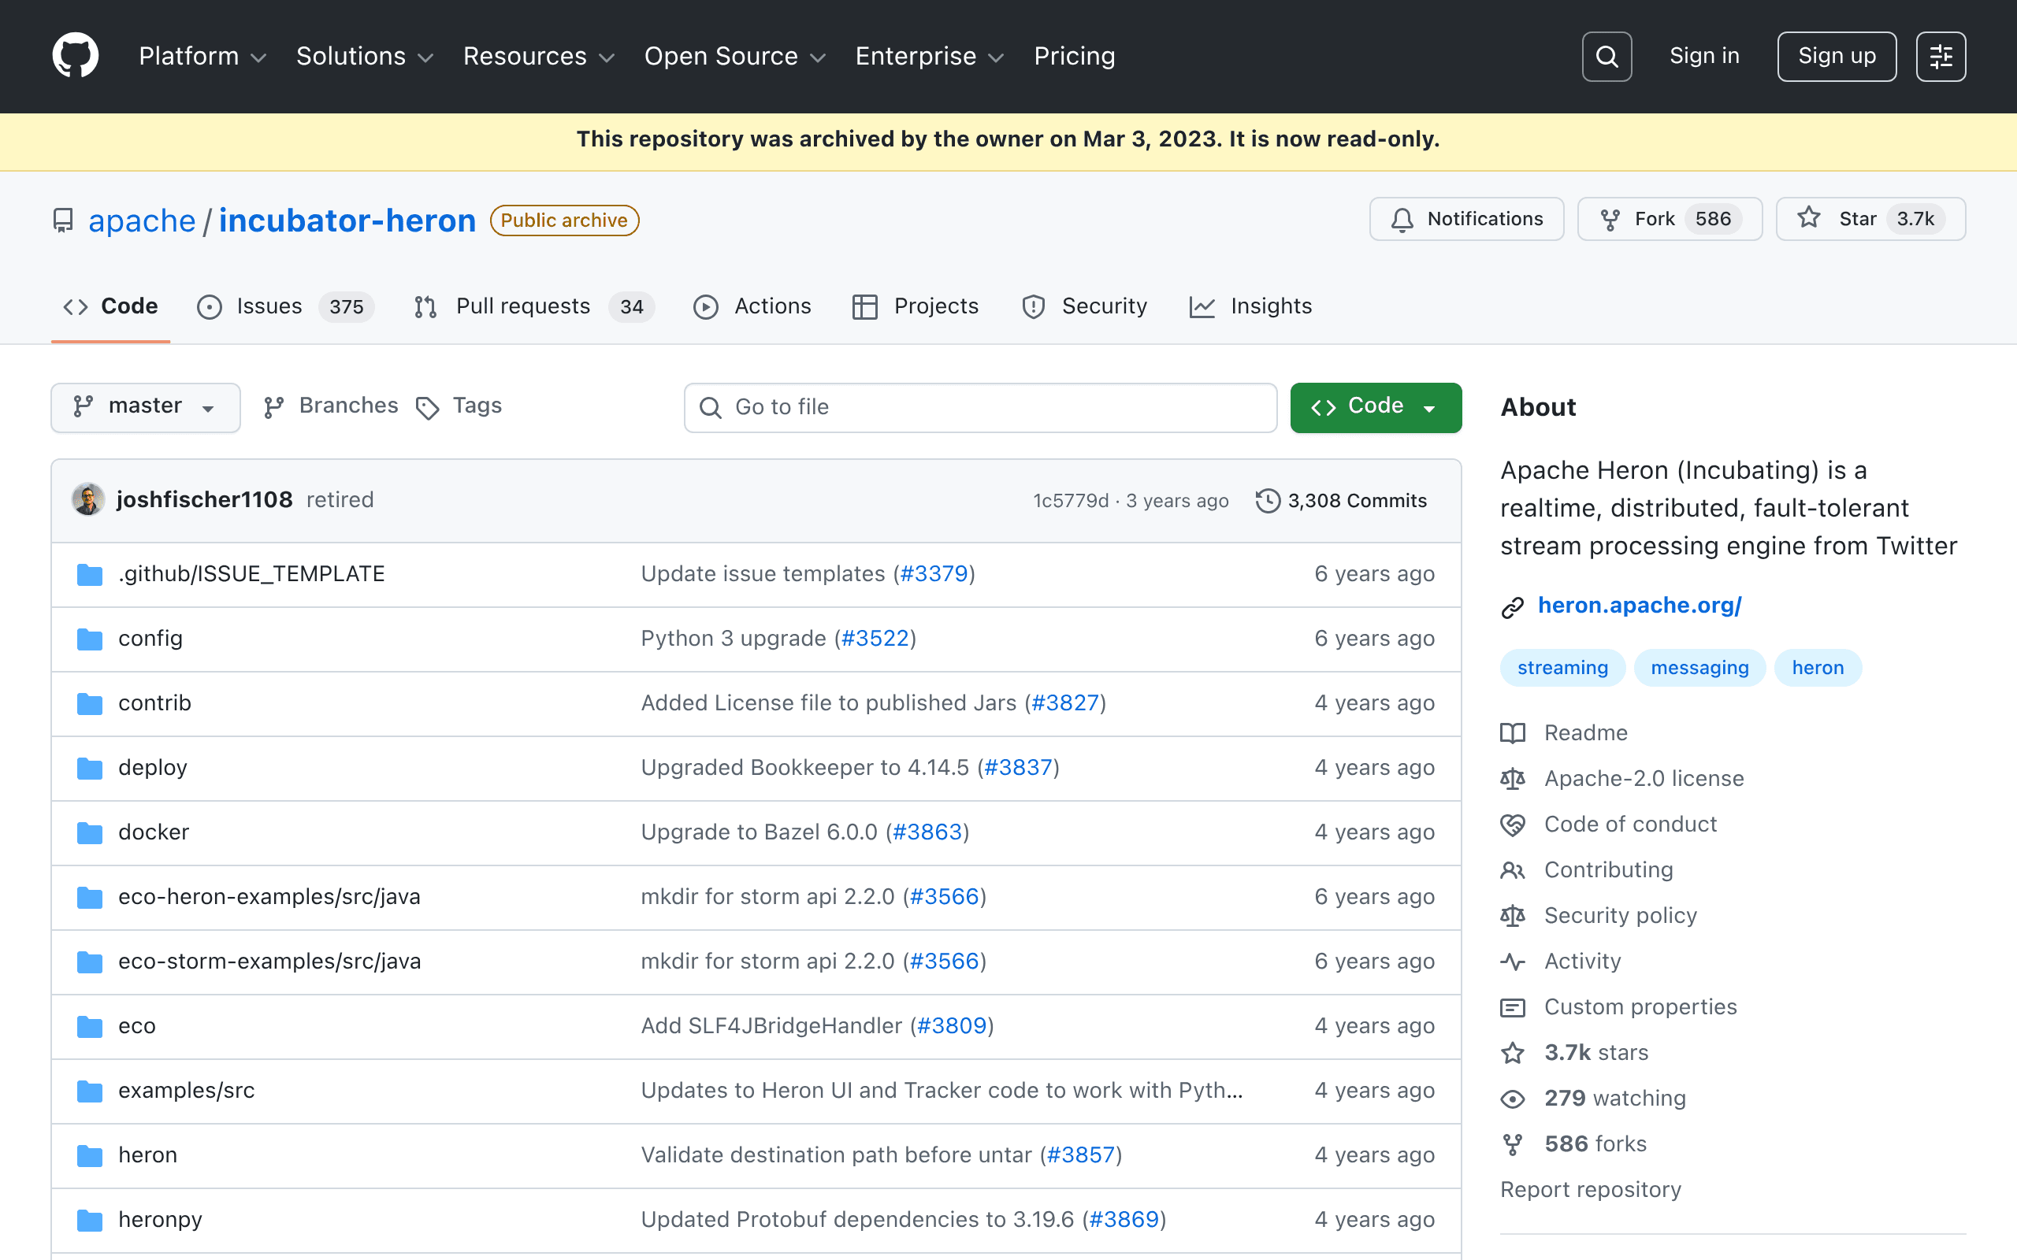Click the Sign up button
2017x1260 pixels.
[1837, 56]
